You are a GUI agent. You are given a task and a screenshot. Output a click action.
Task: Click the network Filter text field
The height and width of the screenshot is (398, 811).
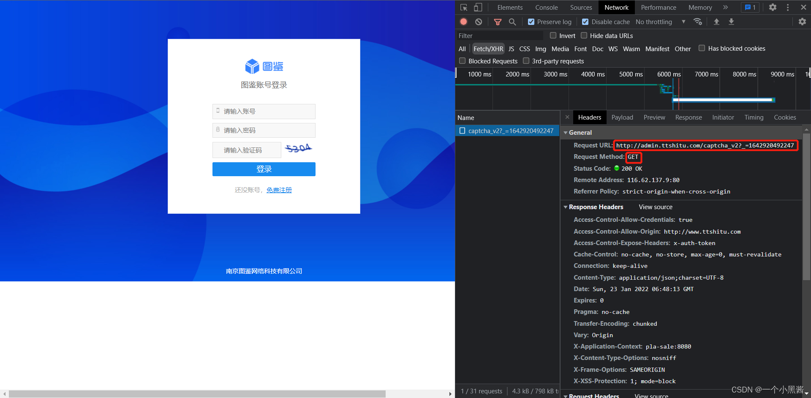(500, 35)
